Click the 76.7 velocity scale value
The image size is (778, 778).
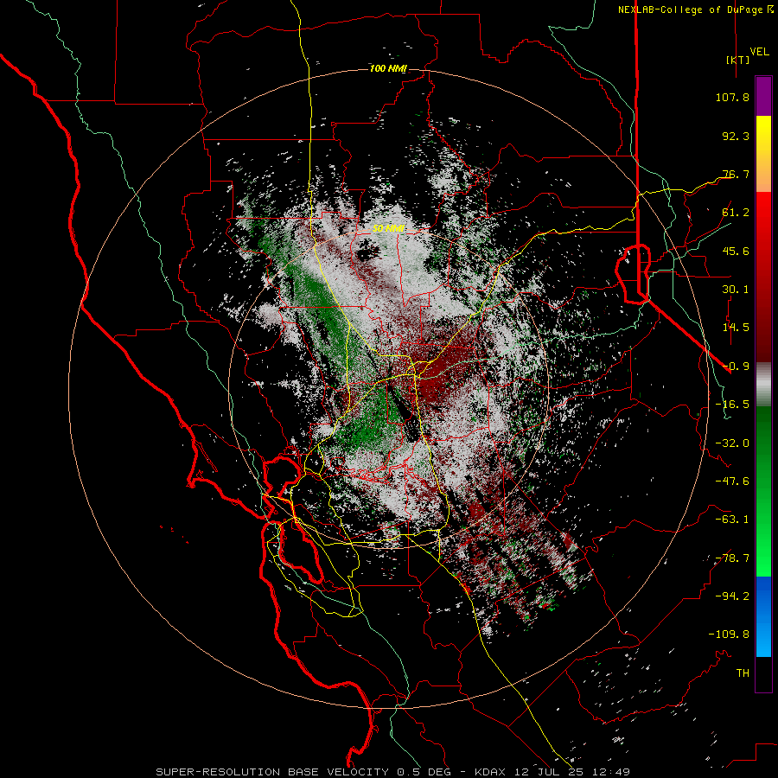point(736,174)
